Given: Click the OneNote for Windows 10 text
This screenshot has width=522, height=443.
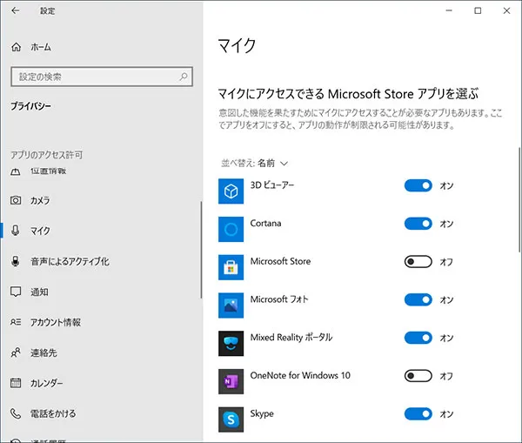Looking at the screenshot, I should click(300, 375).
